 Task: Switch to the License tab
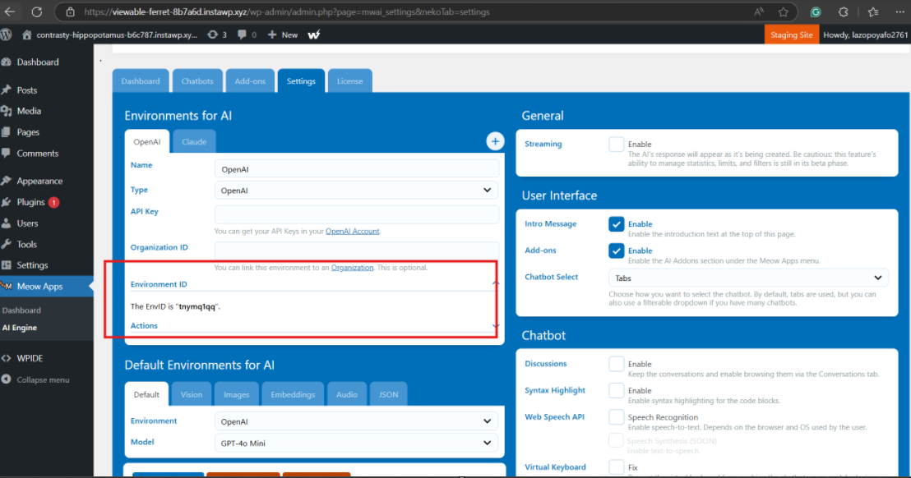349,81
